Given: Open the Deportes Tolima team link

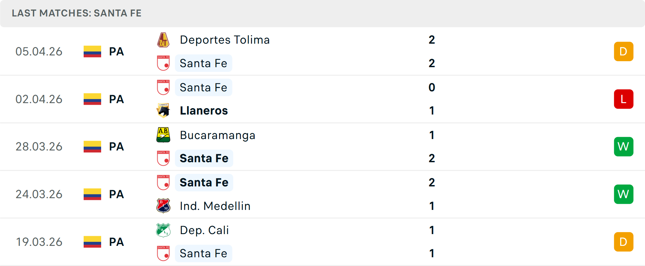Looking at the screenshot, I should coord(225,40).
